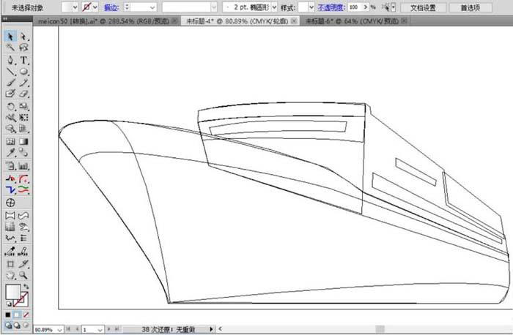Select the Selection (black arrow) tool
513x335 pixels.
pyautogui.click(x=10, y=36)
